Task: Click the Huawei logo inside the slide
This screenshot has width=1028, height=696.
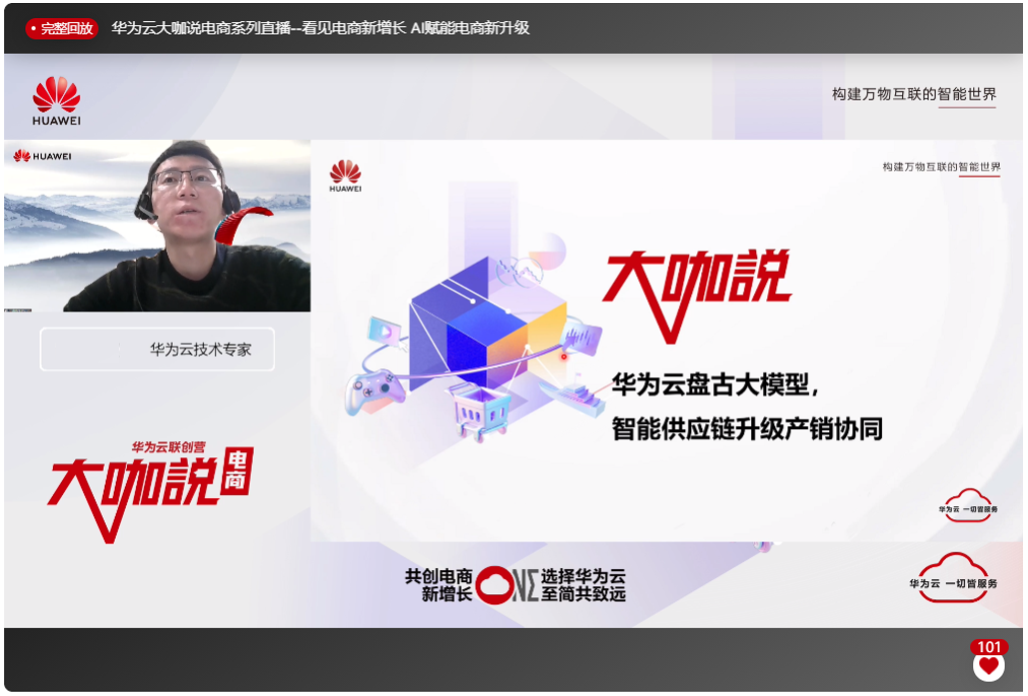Action: [x=345, y=176]
